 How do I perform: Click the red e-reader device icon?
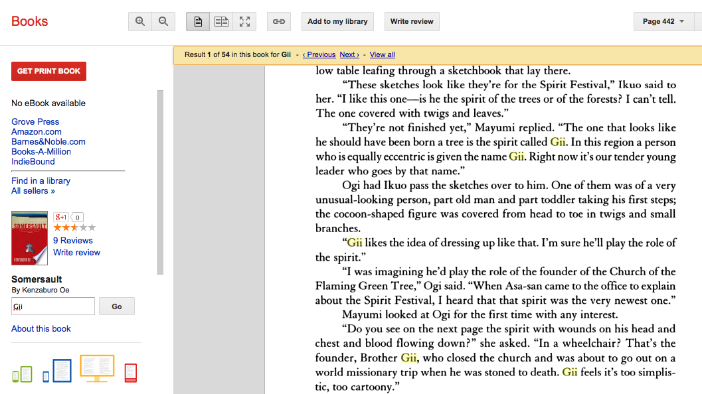[131, 373]
